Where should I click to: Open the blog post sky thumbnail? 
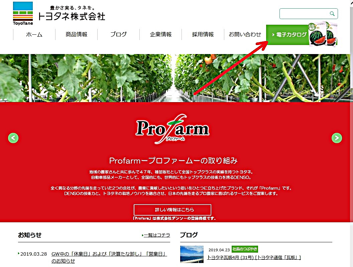[192, 254]
